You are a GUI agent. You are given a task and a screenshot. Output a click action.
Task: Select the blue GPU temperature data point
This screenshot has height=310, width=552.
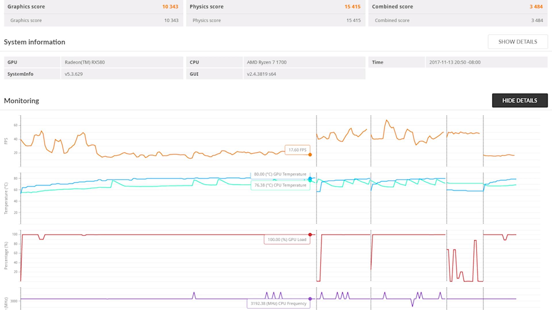pos(310,179)
